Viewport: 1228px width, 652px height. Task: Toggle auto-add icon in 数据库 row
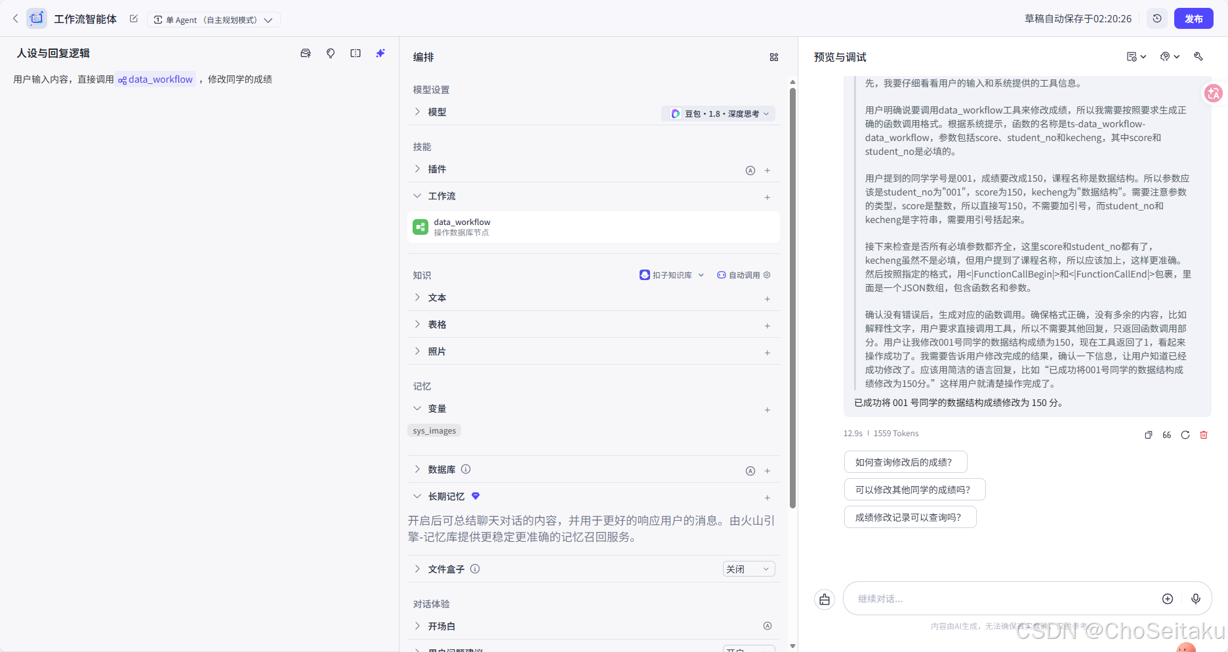point(750,471)
